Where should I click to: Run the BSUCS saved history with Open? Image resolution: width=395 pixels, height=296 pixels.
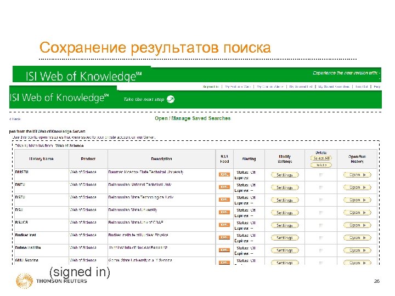357,225
